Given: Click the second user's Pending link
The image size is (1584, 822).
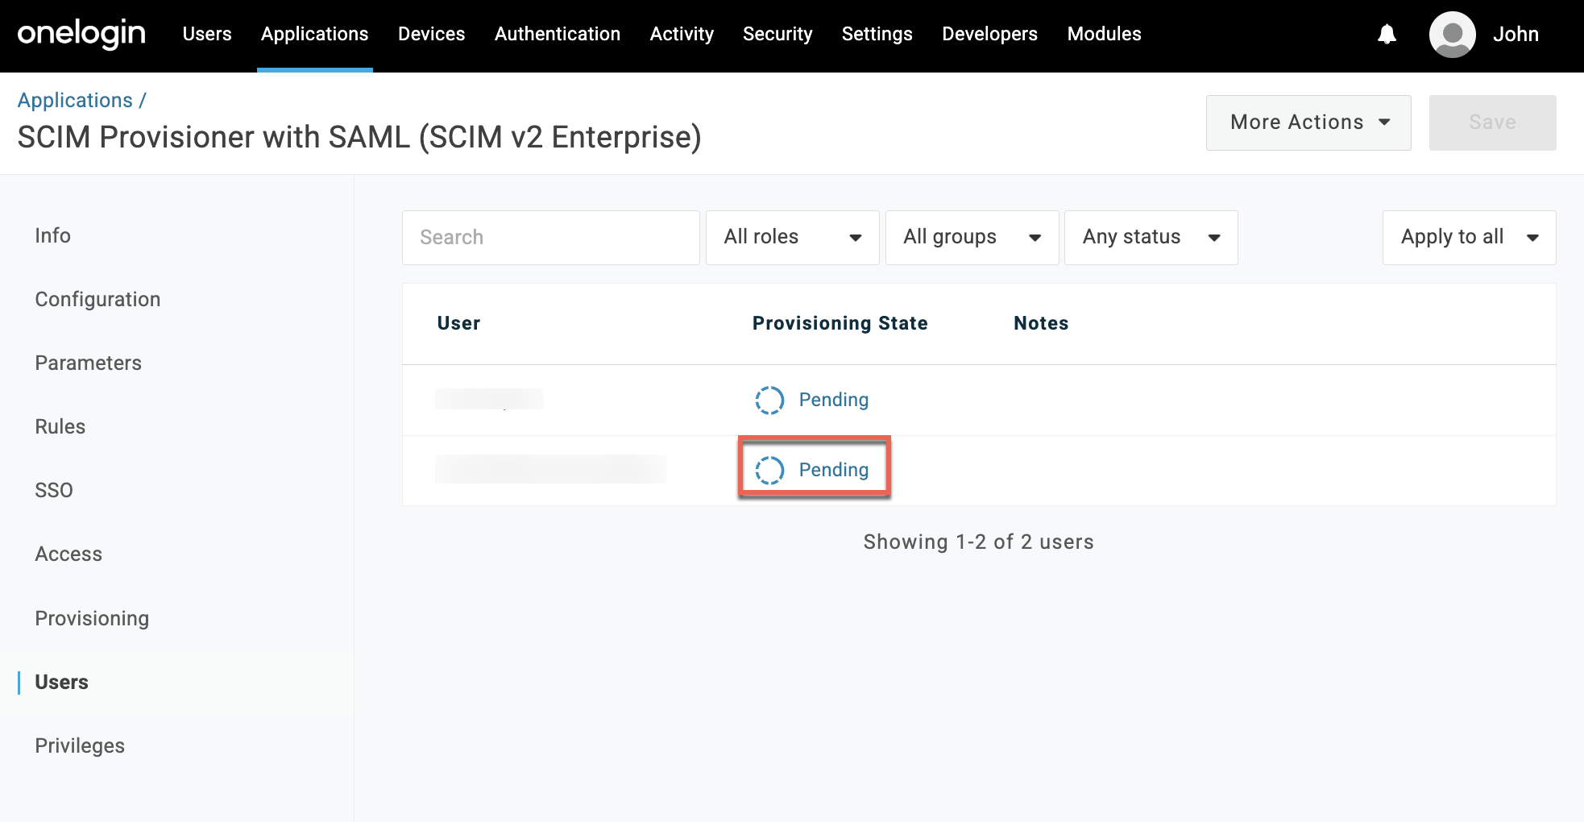Looking at the screenshot, I should [833, 470].
